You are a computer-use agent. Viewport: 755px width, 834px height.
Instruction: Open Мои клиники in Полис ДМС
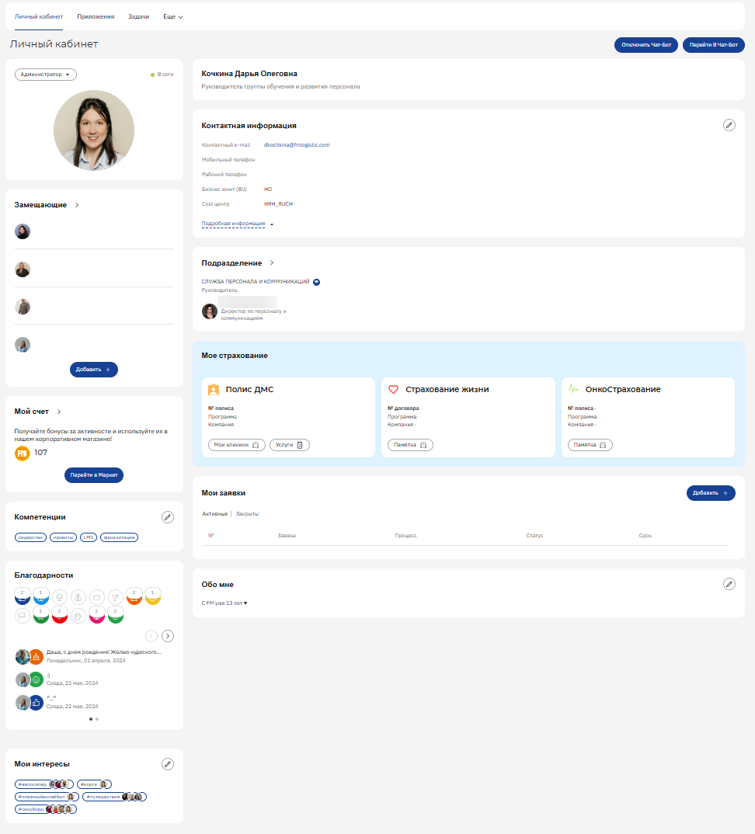(x=236, y=445)
